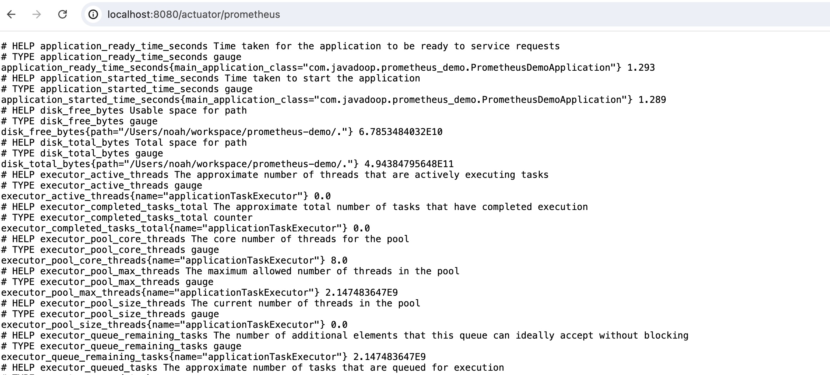Click the HELP line for disk_free_bytes
The image size is (830, 375).
(124, 110)
